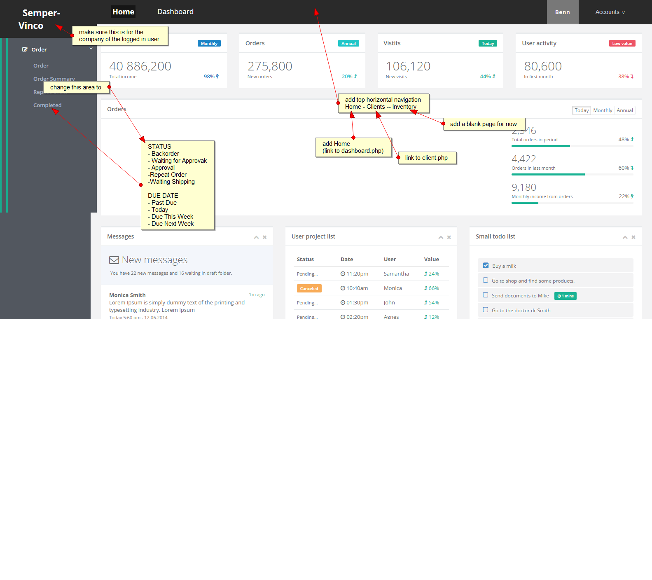Open the Order submenu link
Image resolution: width=652 pixels, height=580 pixels.
pos(41,65)
